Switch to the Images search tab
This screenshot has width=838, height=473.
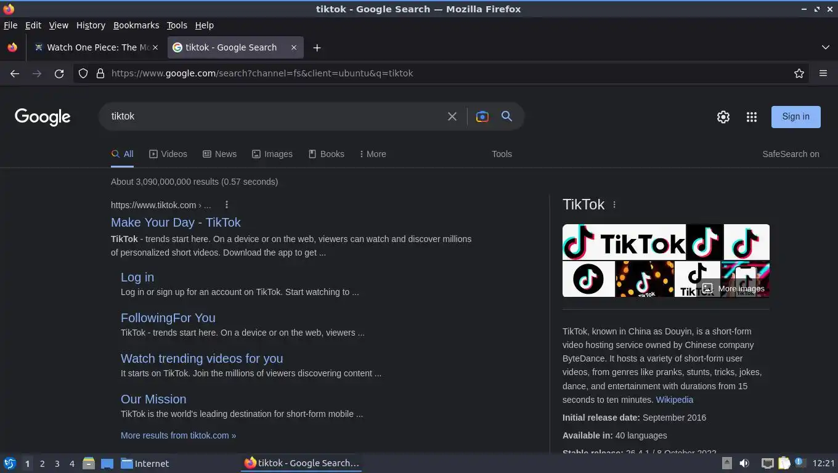click(x=272, y=154)
